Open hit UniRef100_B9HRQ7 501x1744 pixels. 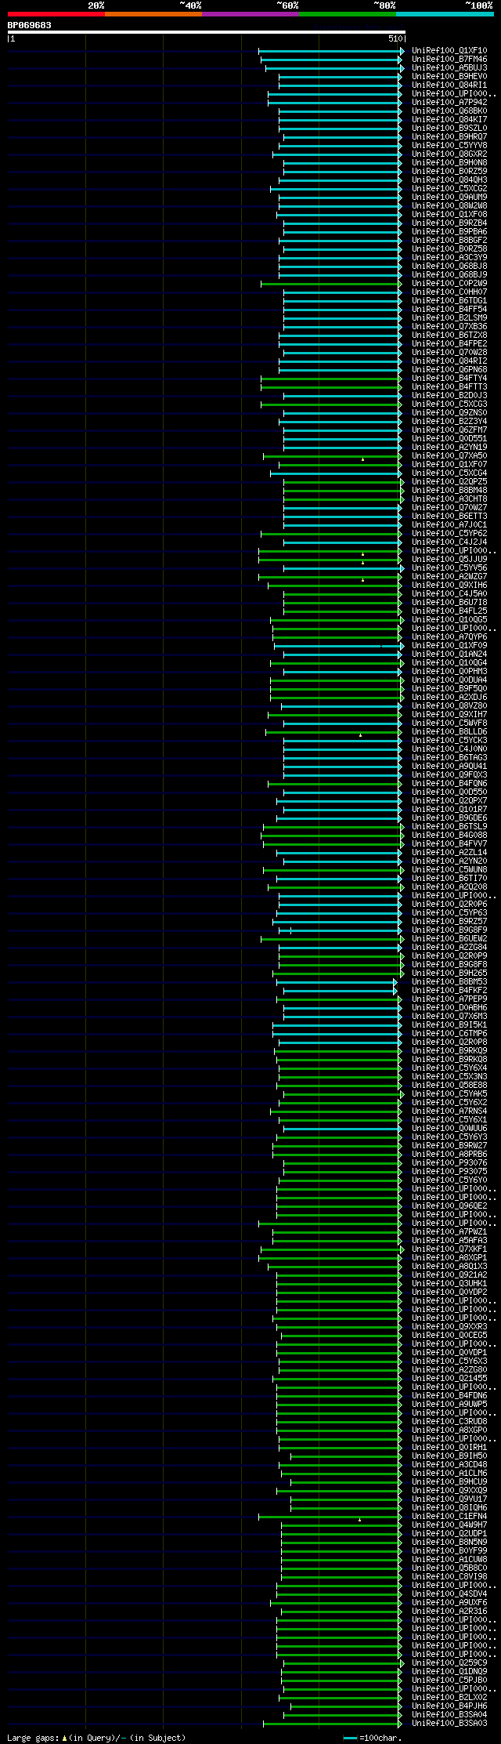coord(449,137)
